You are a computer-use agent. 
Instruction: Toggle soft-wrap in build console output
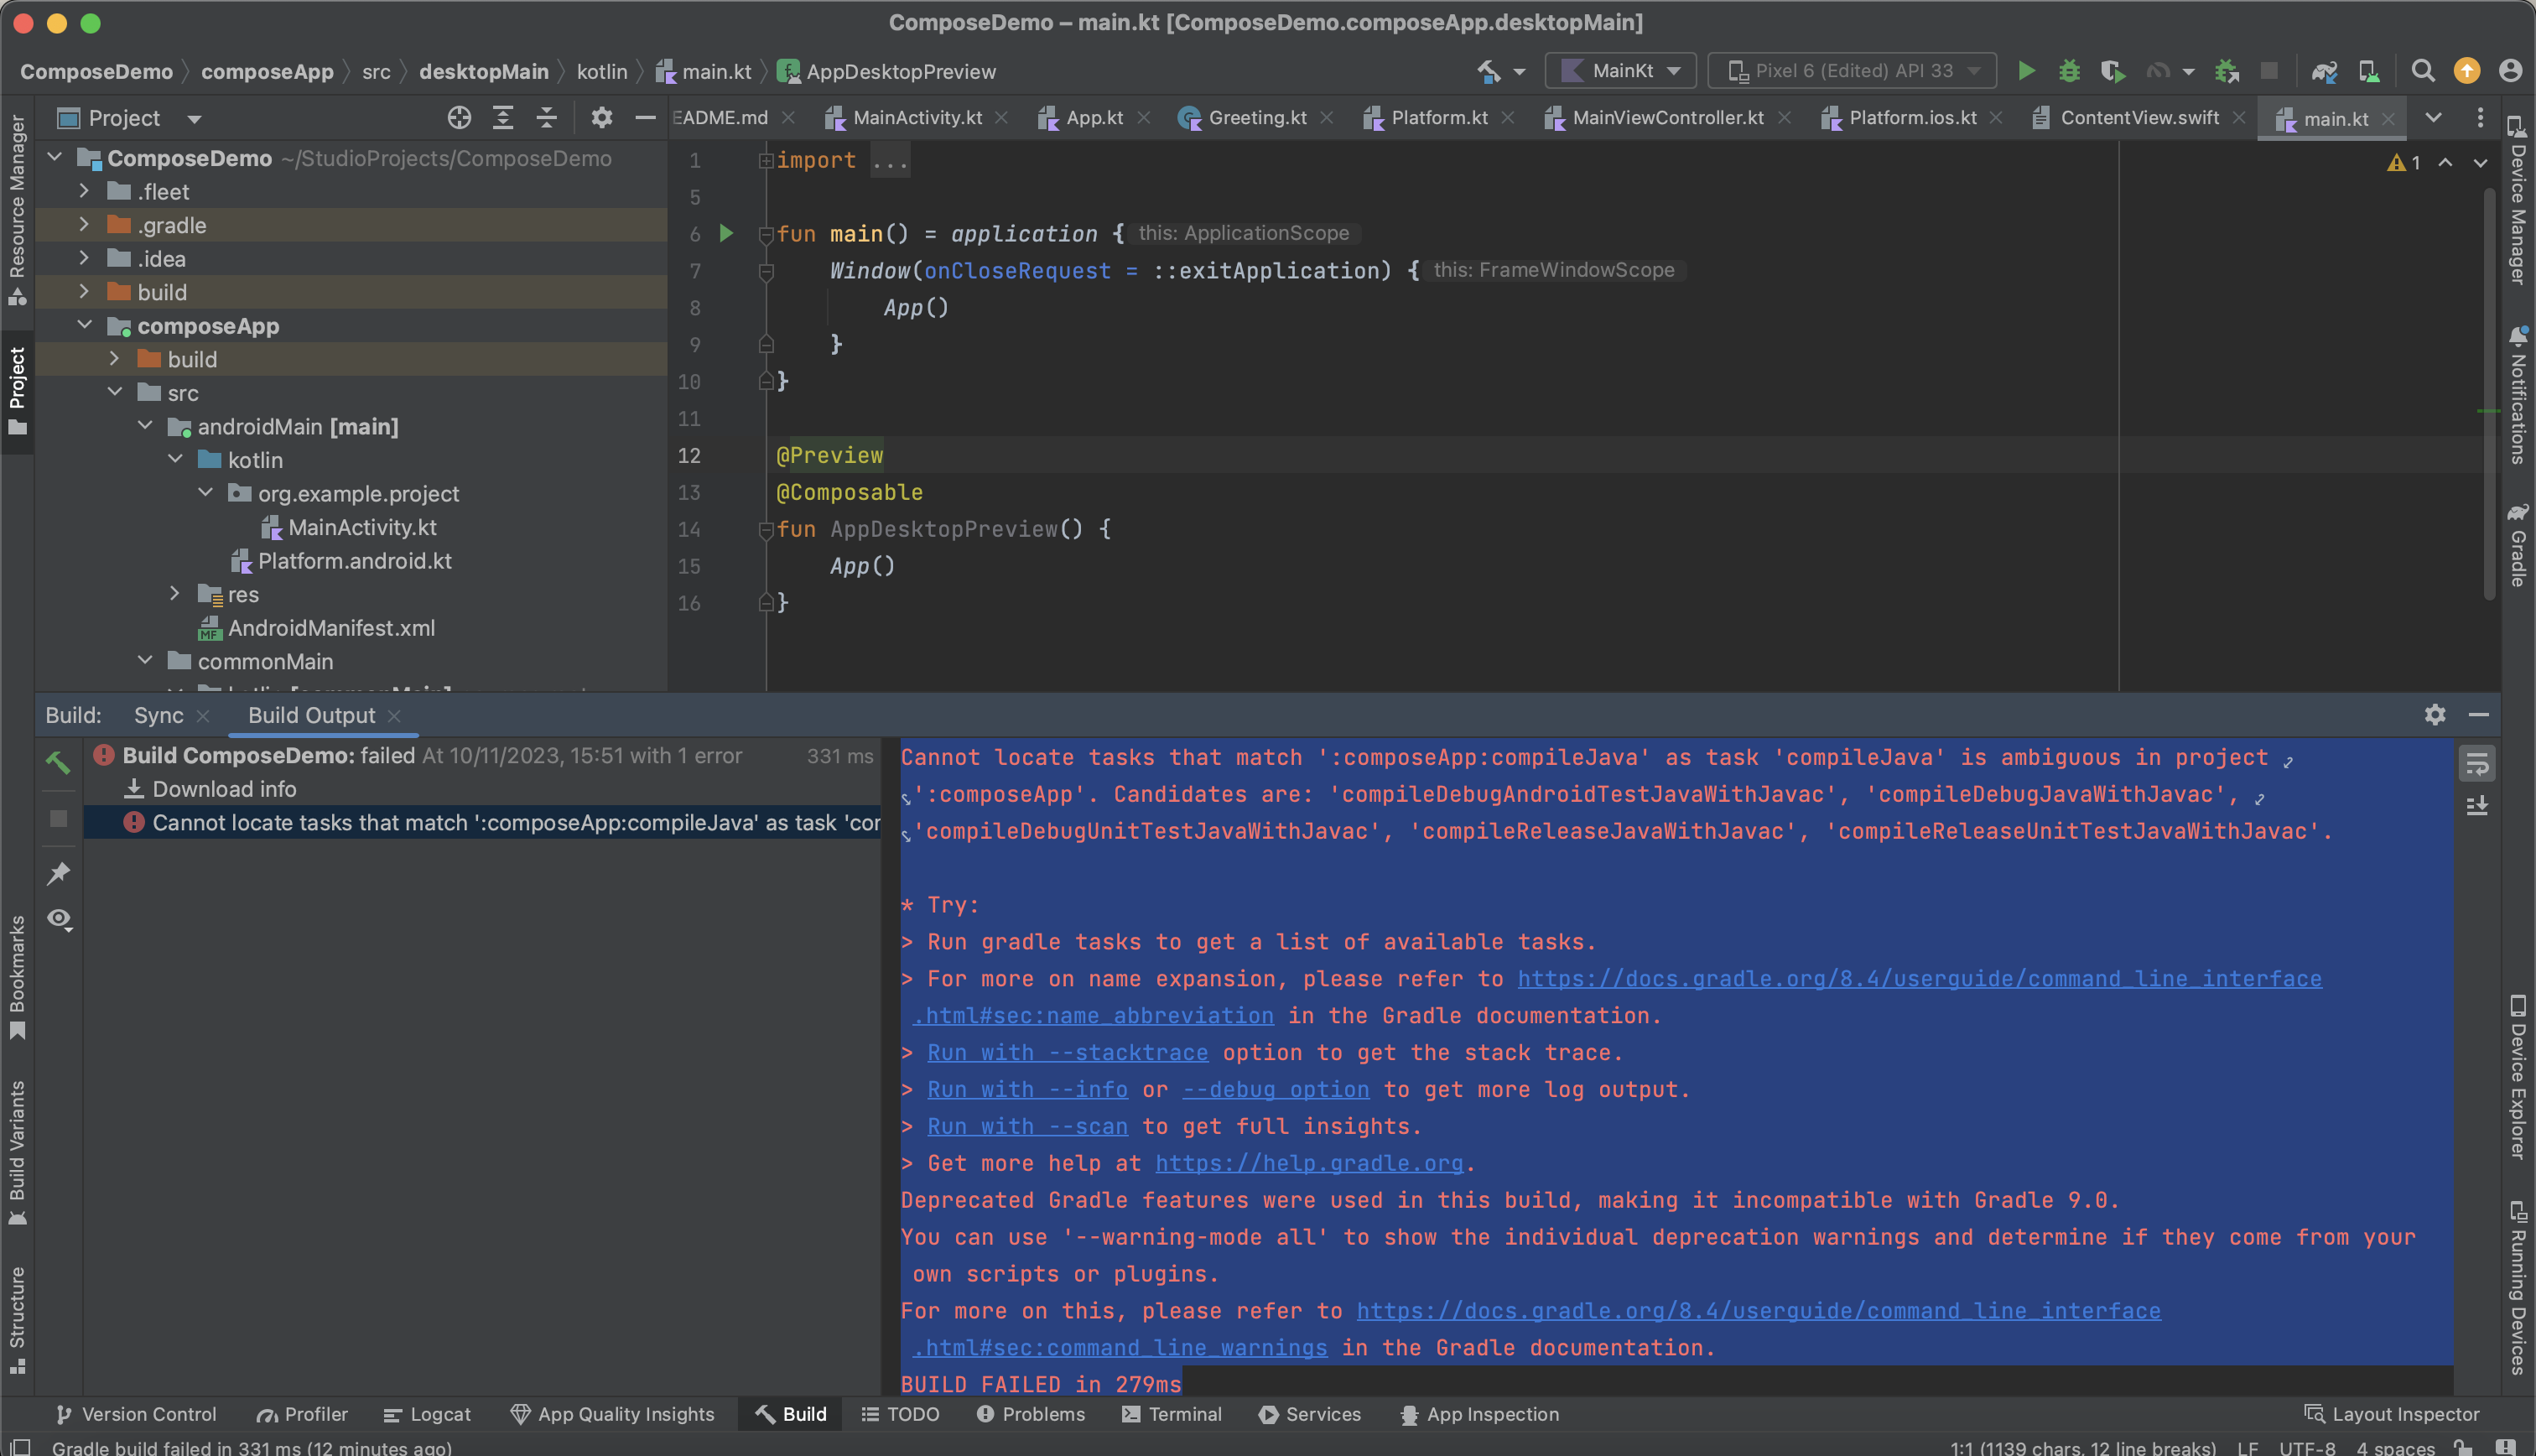(x=2478, y=763)
